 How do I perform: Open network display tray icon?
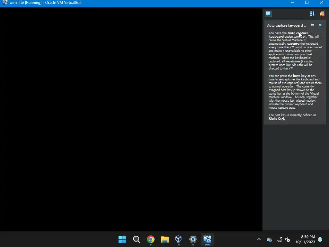point(279,239)
